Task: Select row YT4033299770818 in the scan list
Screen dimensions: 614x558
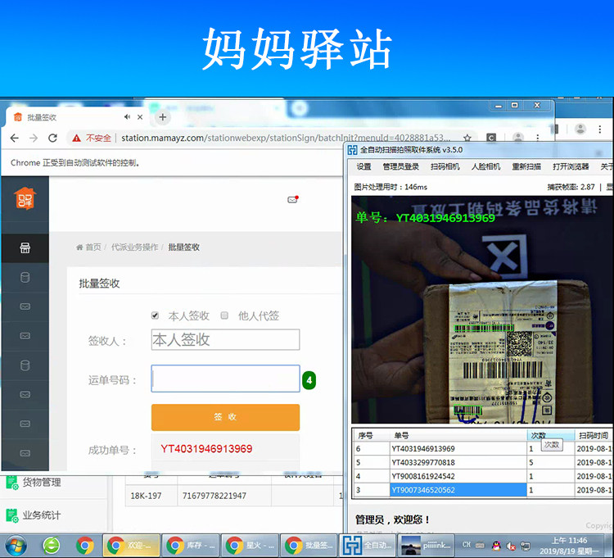Action: coord(482,462)
